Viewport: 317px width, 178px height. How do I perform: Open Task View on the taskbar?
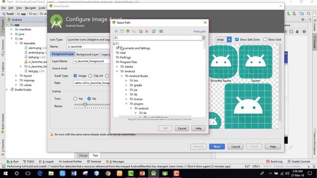pyautogui.click(x=28, y=174)
